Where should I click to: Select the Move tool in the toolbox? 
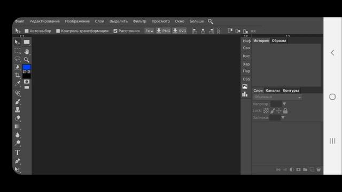tap(18, 42)
